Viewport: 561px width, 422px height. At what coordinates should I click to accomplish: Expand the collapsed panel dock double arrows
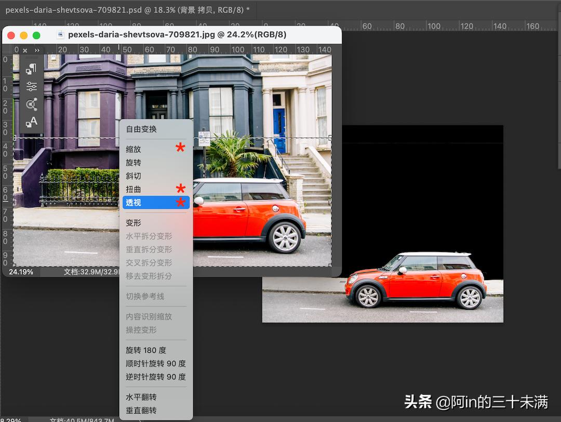(37, 50)
